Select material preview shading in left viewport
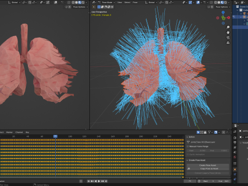Viewport: 248px width, 186px height. (80, 3)
